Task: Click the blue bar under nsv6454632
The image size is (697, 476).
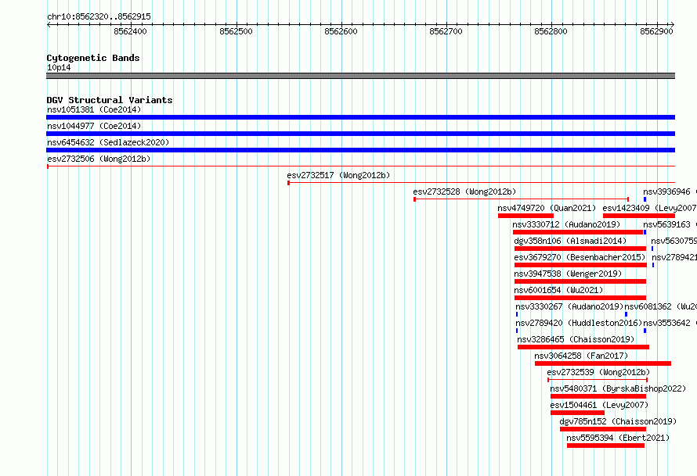Action: (x=360, y=150)
